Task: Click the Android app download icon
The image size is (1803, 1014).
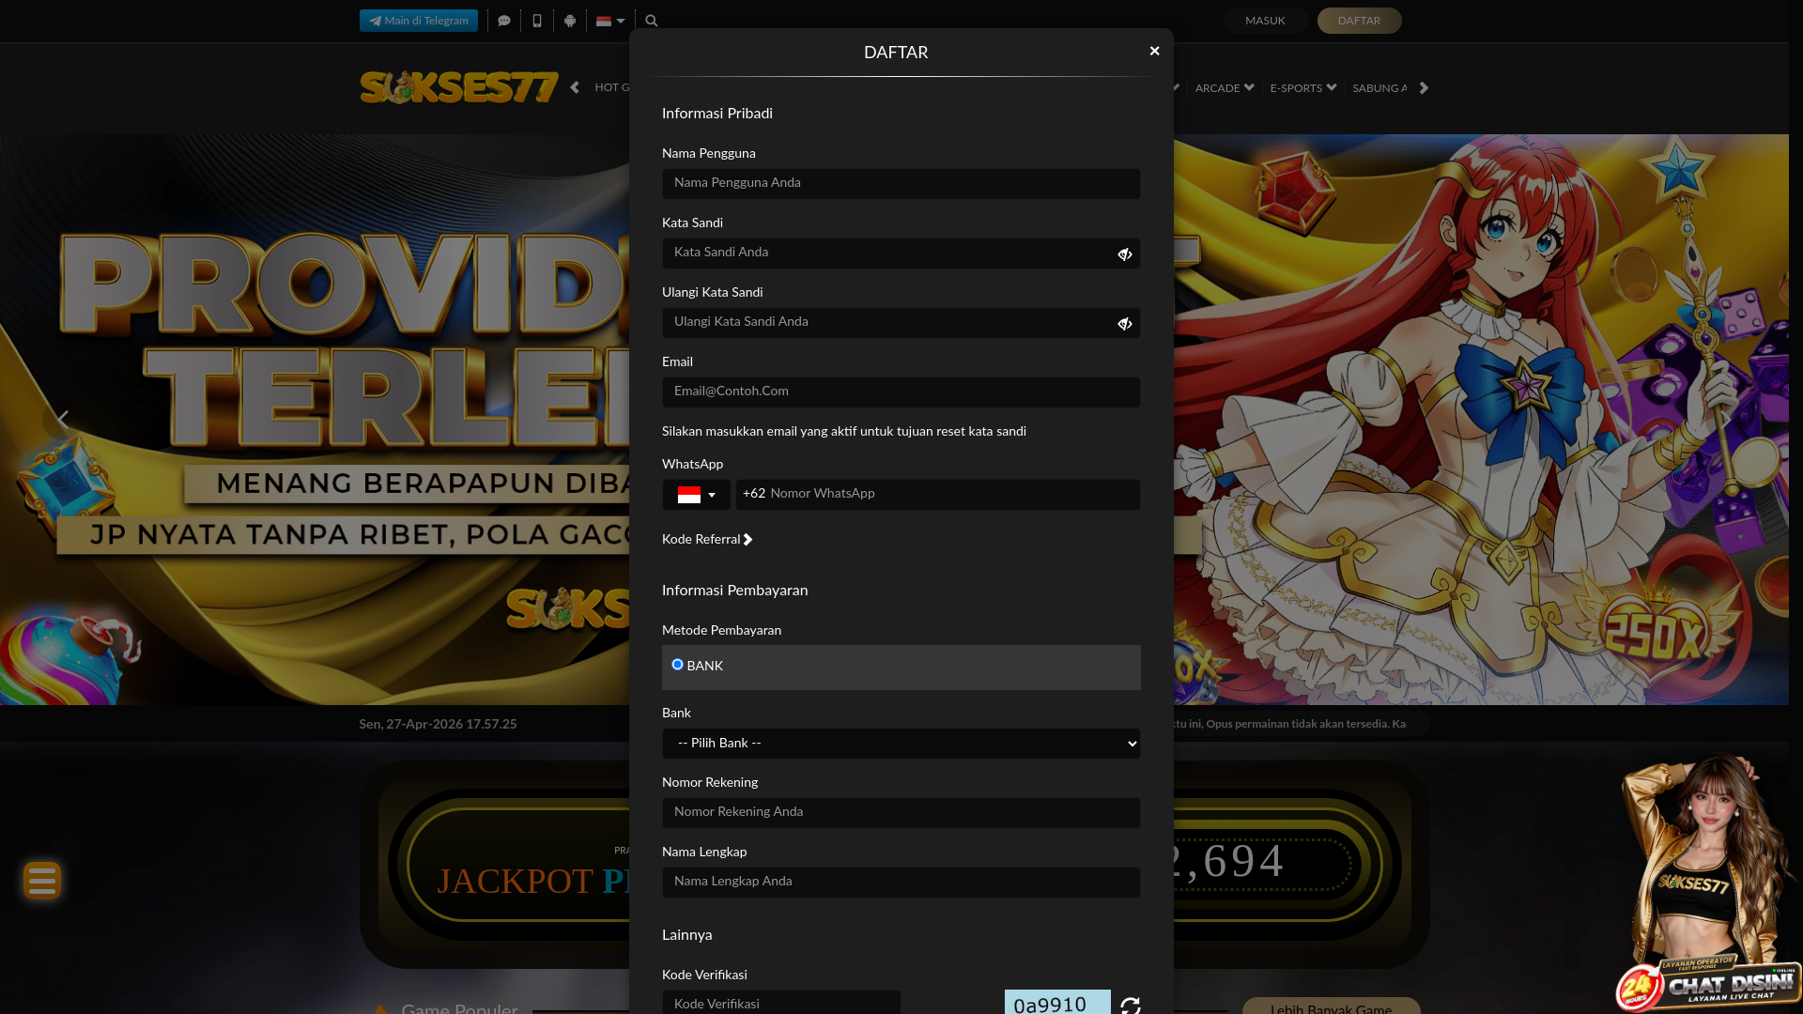Action: (570, 21)
